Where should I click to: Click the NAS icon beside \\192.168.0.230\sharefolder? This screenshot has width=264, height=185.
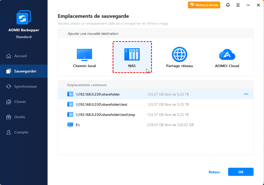(70, 94)
